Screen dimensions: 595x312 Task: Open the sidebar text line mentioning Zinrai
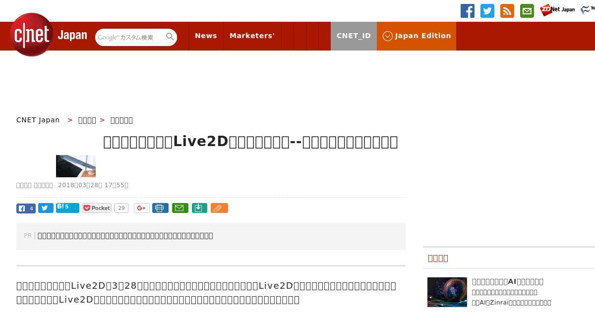coord(512,303)
